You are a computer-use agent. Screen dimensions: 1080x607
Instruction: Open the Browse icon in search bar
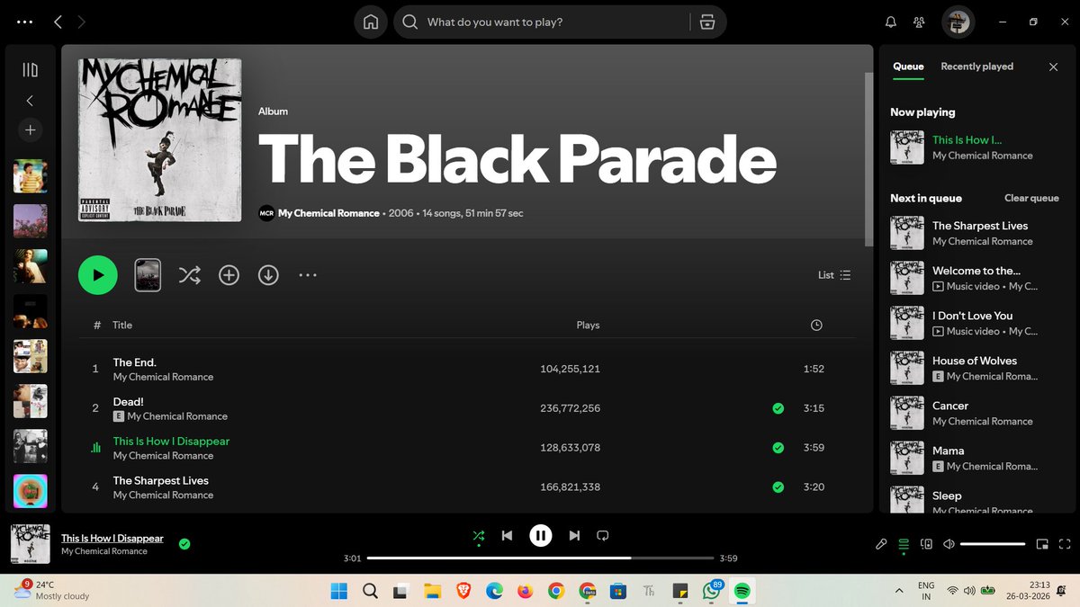tap(707, 22)
